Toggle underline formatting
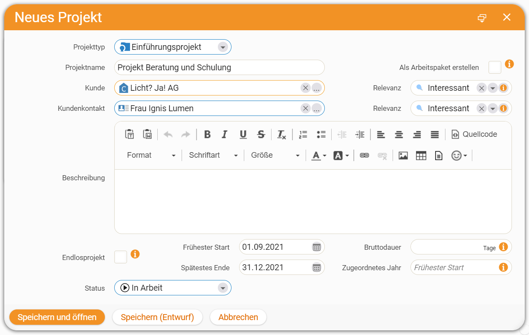 (x=243, y=134)
